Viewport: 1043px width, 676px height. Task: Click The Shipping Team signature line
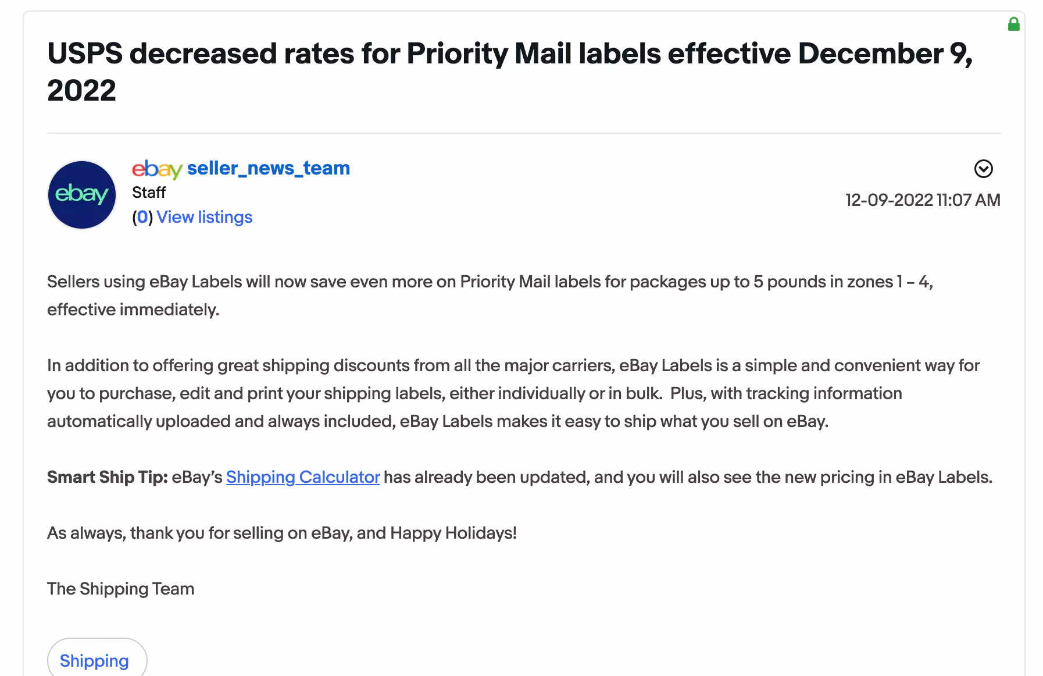click(x=120, y=589)
